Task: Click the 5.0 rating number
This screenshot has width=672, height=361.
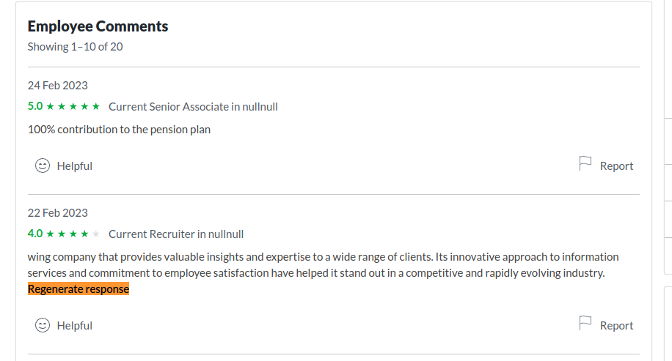Action: click(x=35, y=106)
